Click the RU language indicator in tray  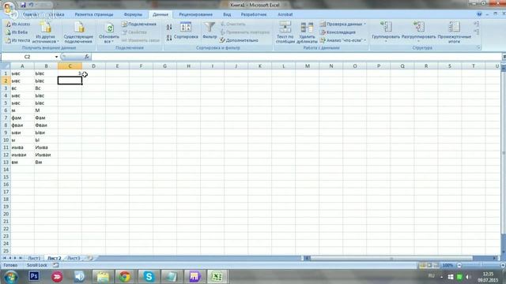[431, 276]
